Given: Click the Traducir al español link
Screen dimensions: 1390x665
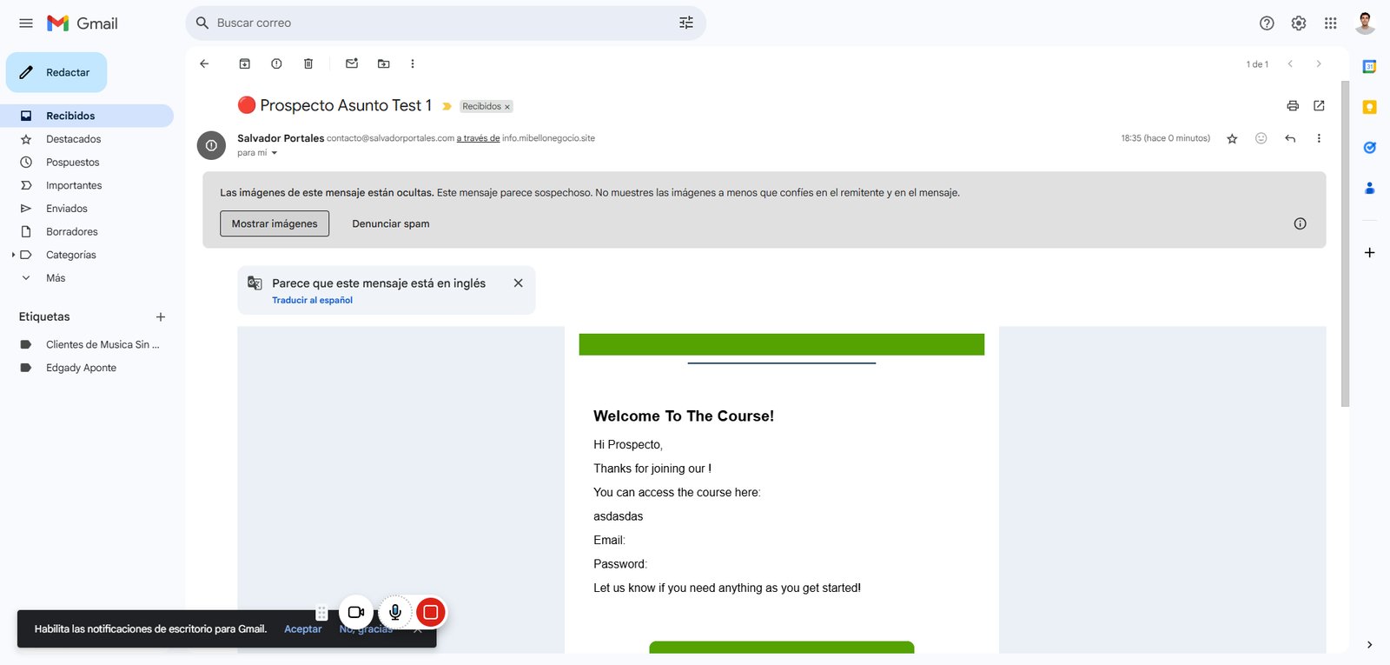Looking at the screenshot, I should (x=312, y=300).
